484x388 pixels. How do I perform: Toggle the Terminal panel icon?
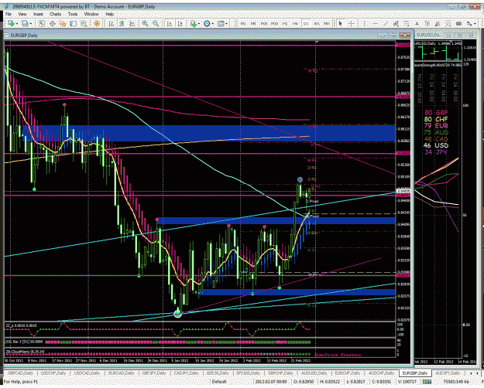73,23
